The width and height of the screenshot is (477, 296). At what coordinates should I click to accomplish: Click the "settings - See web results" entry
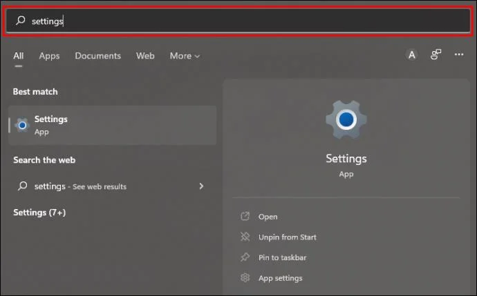pos(112,186)
